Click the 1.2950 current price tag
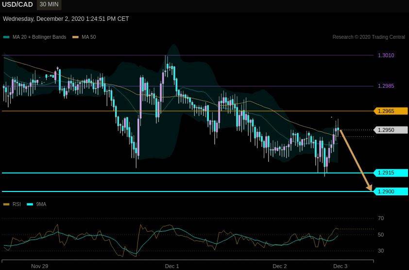 (x=391, y=130)
